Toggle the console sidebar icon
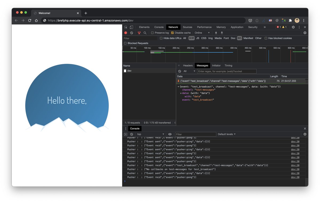320x202 pixels. coord(126,134)
